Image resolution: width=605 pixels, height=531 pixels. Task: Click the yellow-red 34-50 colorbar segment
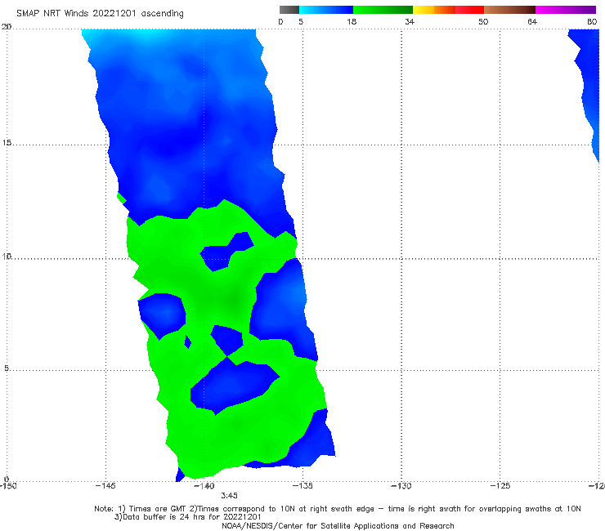[x=448, y=10]
